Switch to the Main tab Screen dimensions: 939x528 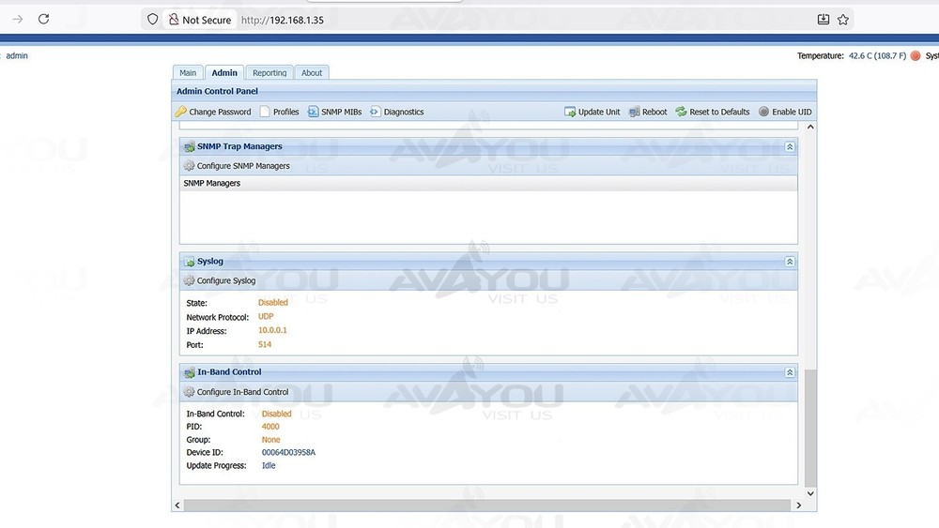(188, 73)
